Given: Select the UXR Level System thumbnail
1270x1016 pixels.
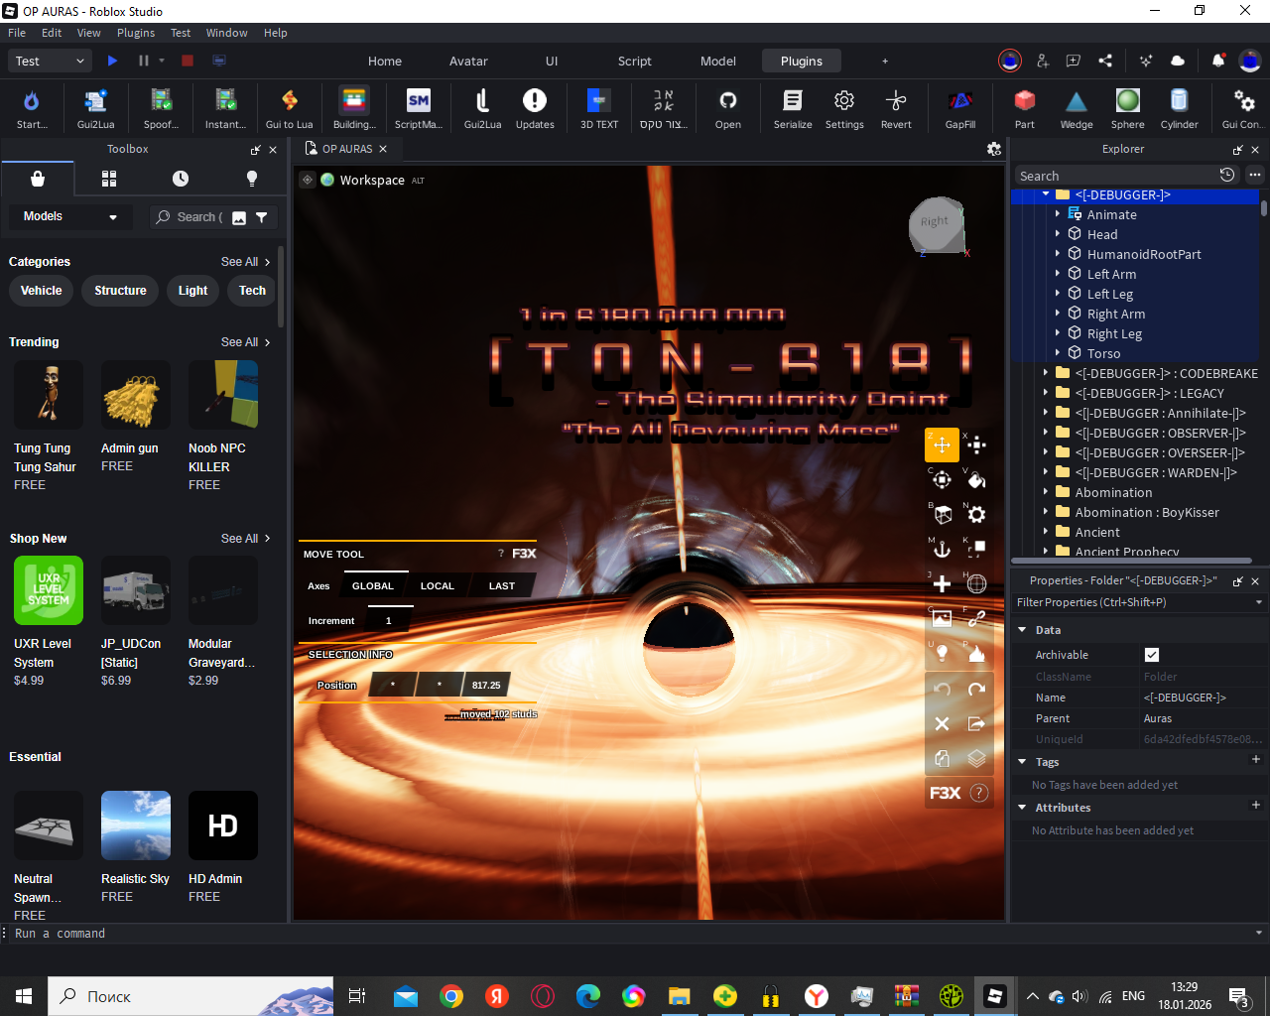Looking at the screenshot, I should point(49,590).
